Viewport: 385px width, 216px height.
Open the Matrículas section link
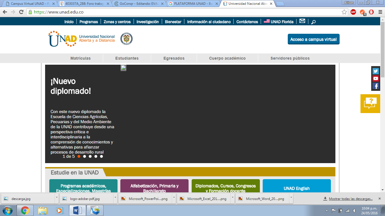(x=81, y=58)
